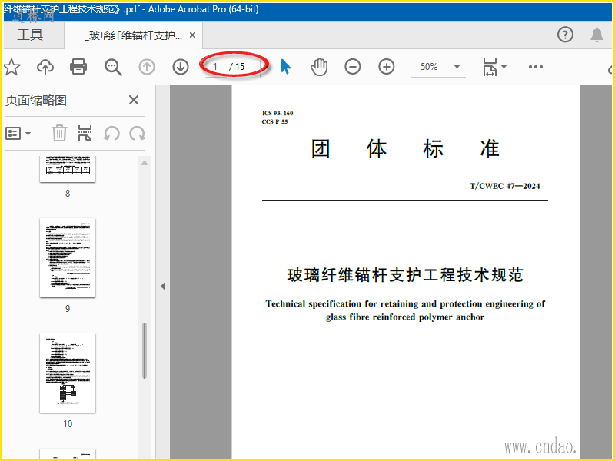Click the thumbnail panel scrollbar handle
Image resolution: width=615 pixels, height=461 pixels.
145,351
